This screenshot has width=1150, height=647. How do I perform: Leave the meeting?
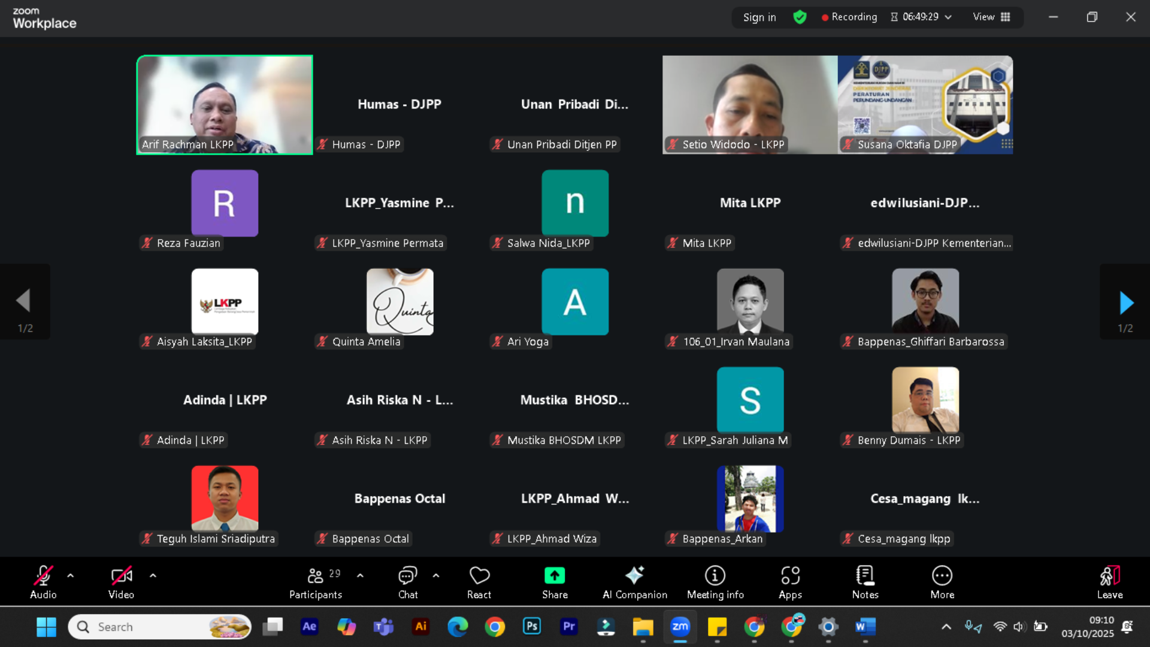coord(1109,582)
